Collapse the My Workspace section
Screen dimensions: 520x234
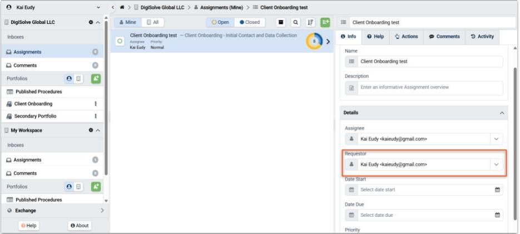pos(98,130)
